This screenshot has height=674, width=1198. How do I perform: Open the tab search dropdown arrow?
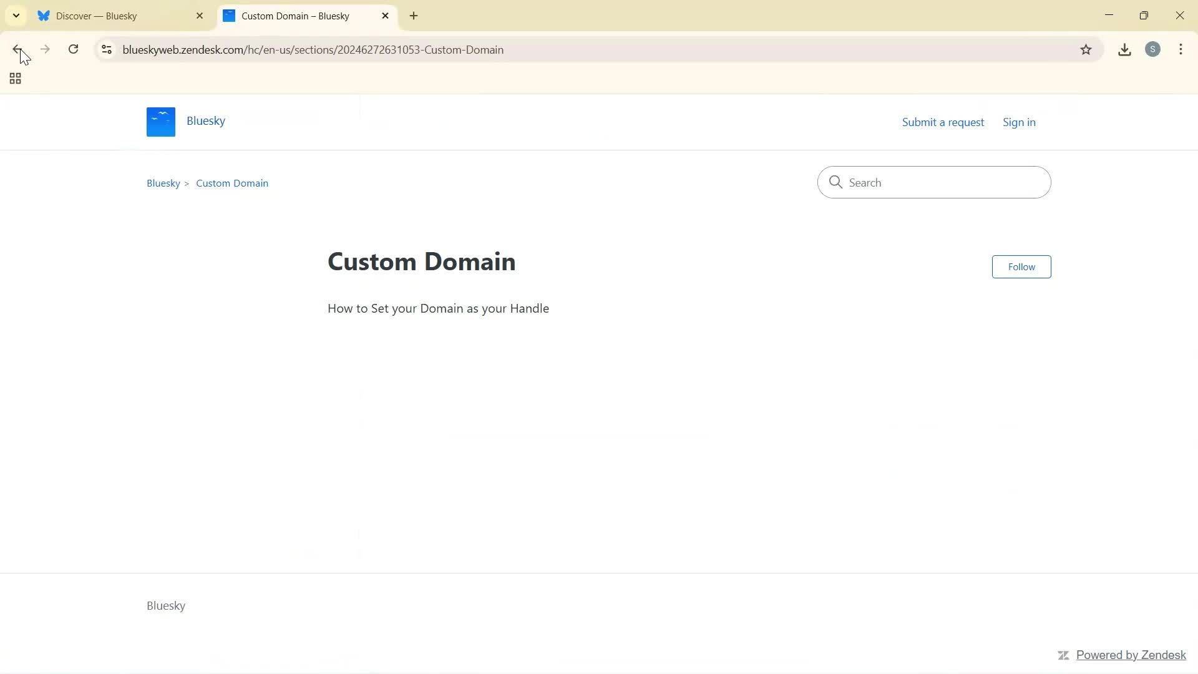(x=16, y=16)
